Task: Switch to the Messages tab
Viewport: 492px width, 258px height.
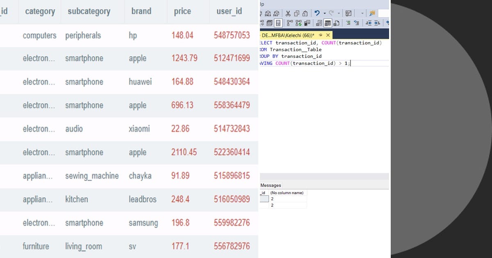Action: click(270, 185)
